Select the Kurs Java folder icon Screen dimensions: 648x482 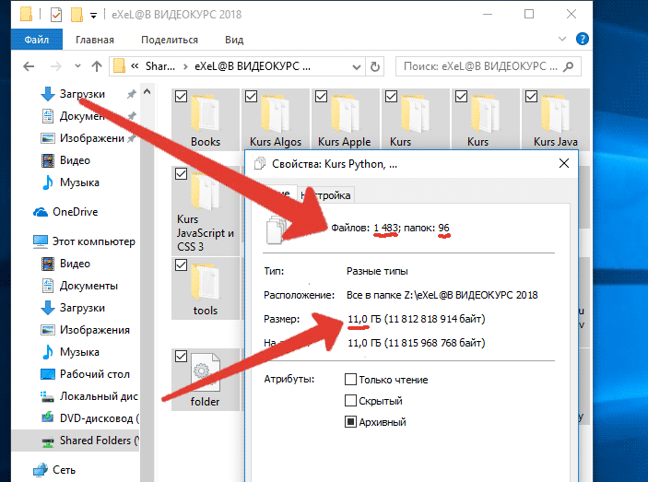coord(556,113)
